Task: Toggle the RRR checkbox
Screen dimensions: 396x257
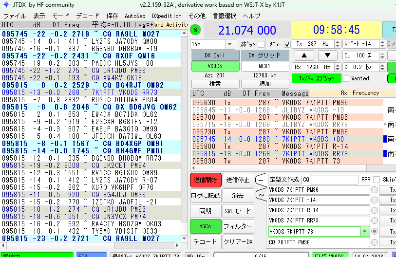Action: [377, 180]
